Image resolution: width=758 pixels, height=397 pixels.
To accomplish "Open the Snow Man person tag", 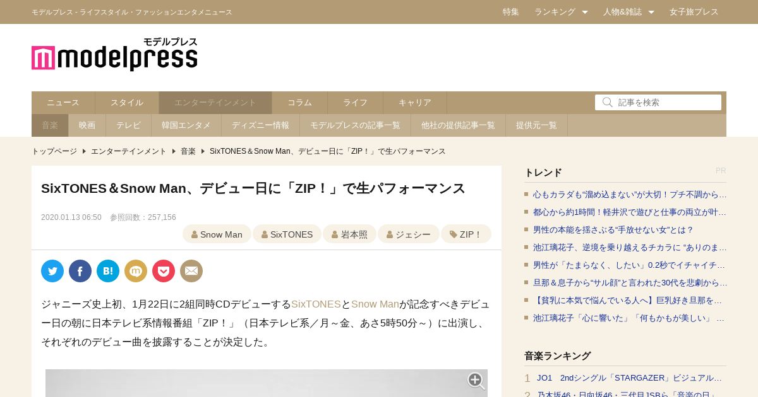I will (x=217, y=234).
